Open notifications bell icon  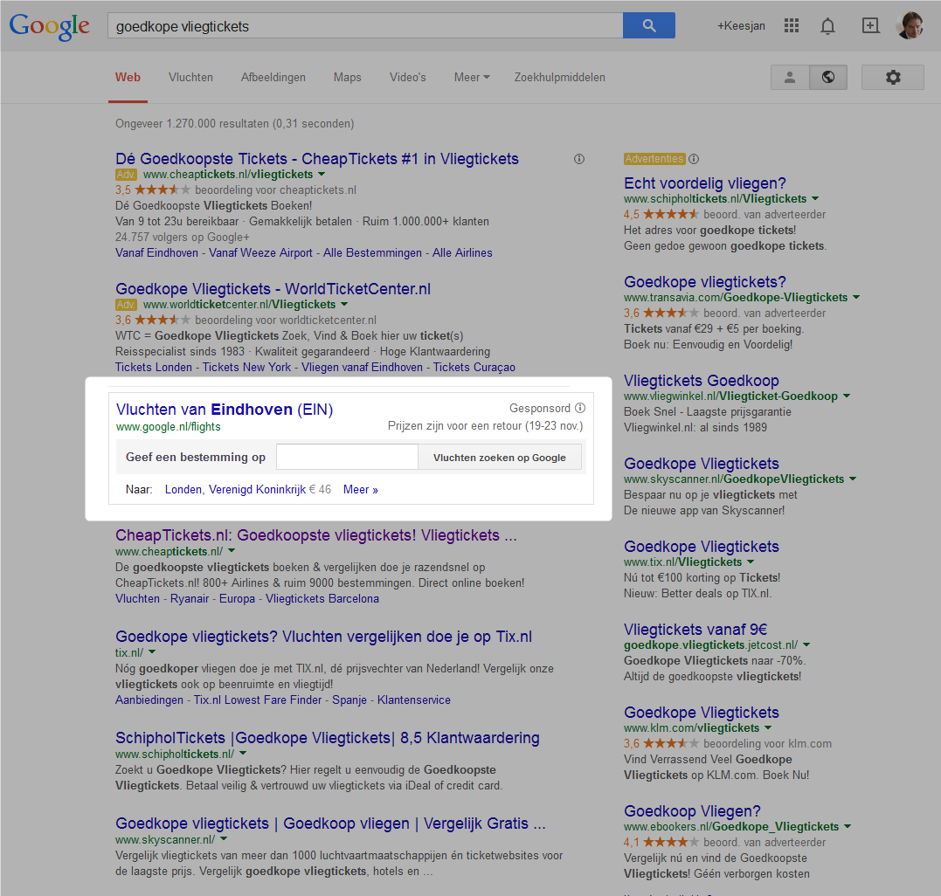pyautogui.click(x=827, y=26)
